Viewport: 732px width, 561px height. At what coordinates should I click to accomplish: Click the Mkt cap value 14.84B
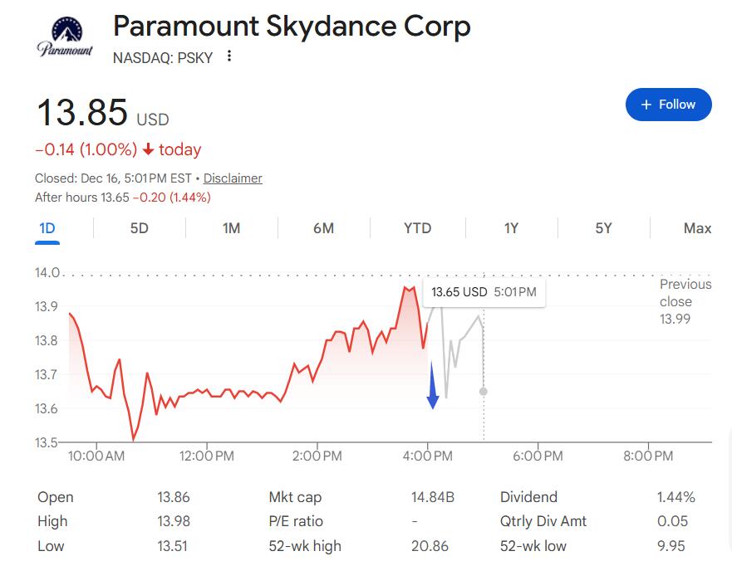coord(432,497)
